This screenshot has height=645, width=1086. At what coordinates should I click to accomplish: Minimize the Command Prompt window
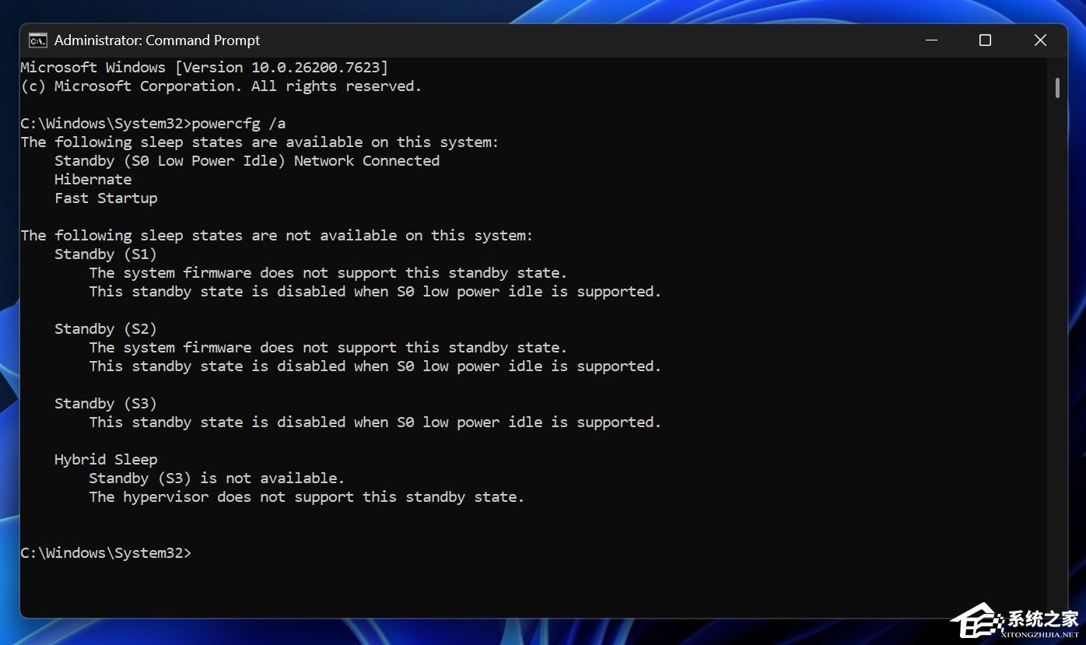pyautogui.click(x=930, y=40)
